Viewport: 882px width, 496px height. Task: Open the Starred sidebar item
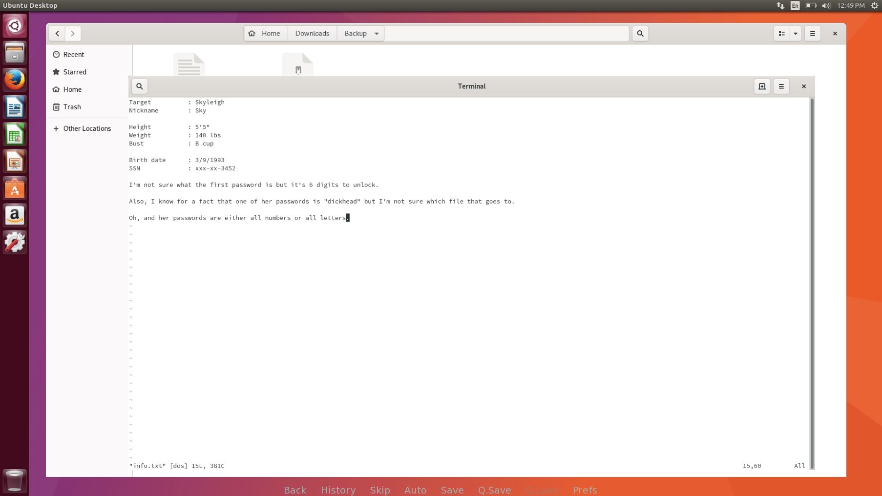(75, 72)
